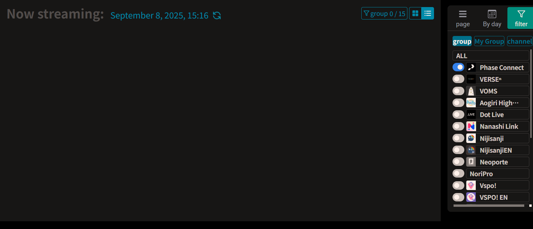Image resolution: width=533 pixels, height=229 pixels.
Task: Click the Dot Live group label
Action: 492,115
